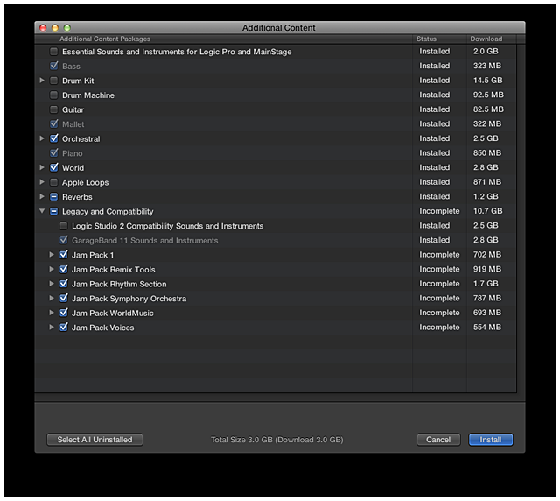Expand the Jam Pack WorldMusic triangle
This screenshot has width=560, height=501.
tap(52, 313)
